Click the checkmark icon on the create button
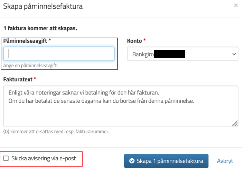 132,161
